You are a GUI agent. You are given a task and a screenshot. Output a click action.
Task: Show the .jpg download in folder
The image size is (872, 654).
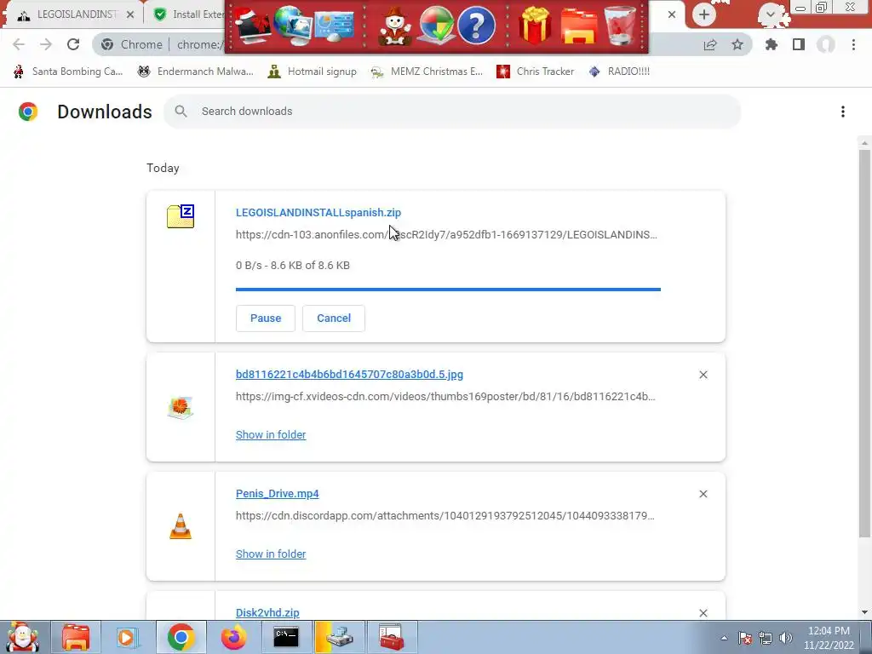pyautogui.click(x=271, y=435)
